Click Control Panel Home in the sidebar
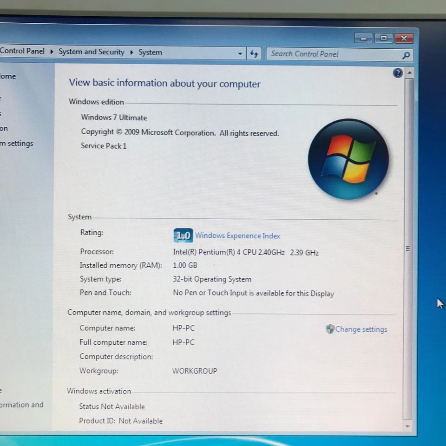 click(x=7, y=76)
